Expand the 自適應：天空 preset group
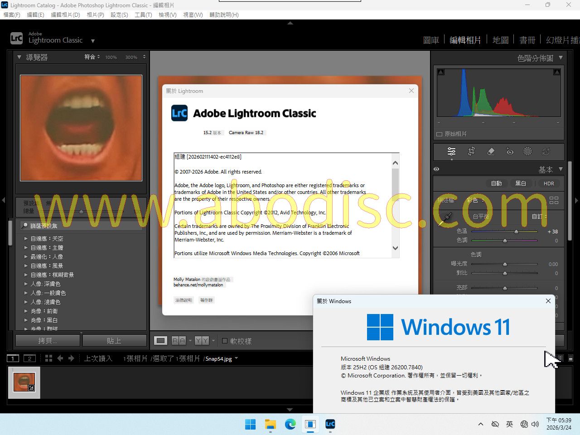Image resolution: width=580 pixels, height=435 pixels. [26, 238]
